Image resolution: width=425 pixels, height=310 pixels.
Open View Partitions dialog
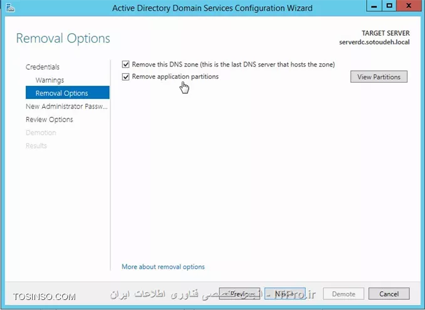click(379, 77)
